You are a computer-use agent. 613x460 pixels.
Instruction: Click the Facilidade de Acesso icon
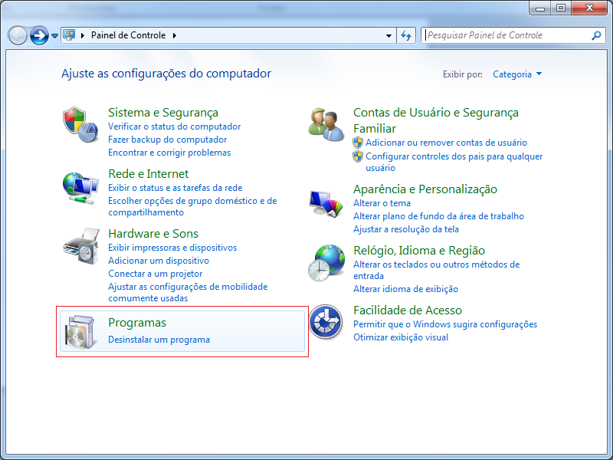326,322
